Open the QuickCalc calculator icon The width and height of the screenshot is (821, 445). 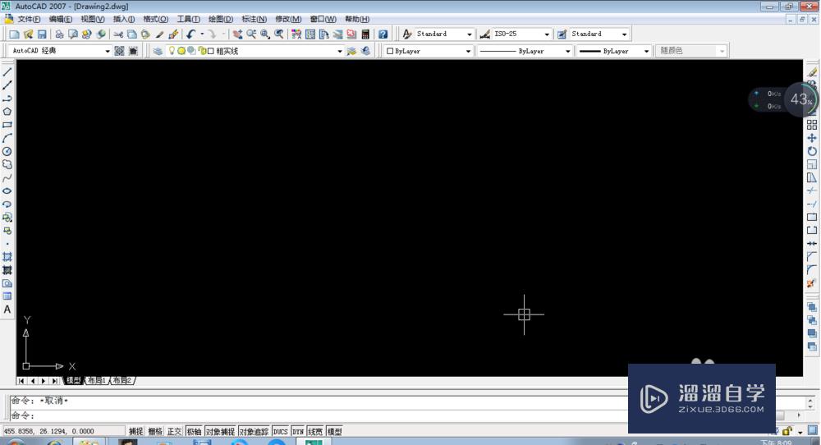(x=365, y=34)
